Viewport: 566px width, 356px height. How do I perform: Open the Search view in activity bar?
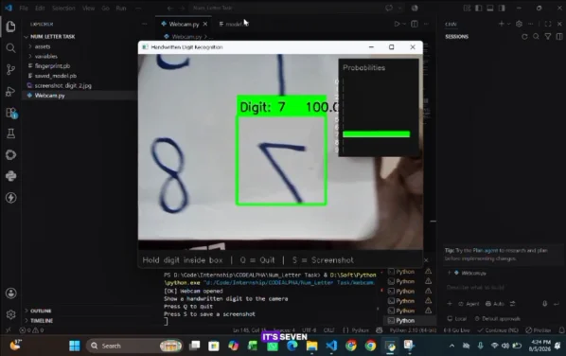[x=10, y=48]
